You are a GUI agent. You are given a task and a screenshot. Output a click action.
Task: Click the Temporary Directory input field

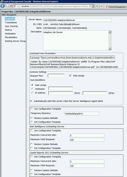click(82, 114)
